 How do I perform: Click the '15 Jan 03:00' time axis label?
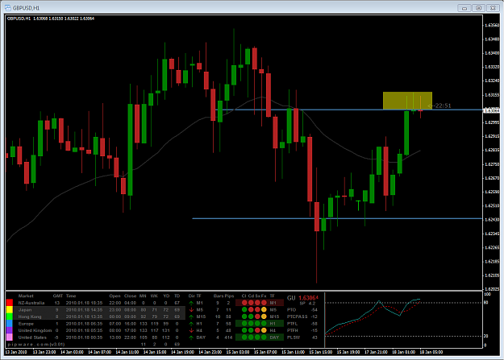click(238, 352)
